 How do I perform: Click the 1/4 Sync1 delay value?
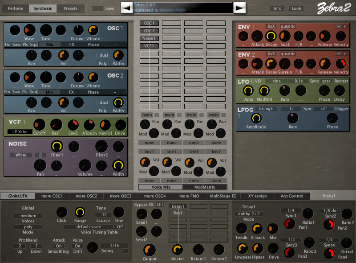291,210
